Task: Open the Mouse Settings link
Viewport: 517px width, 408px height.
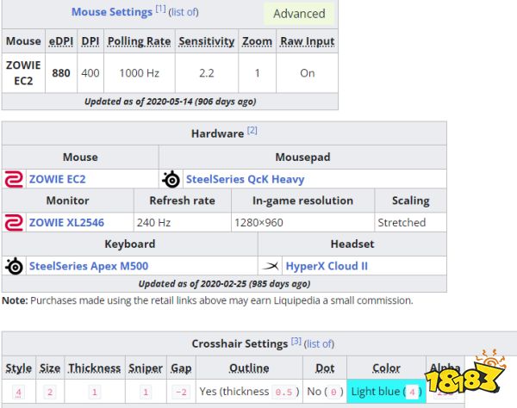Action: (112, 12)
